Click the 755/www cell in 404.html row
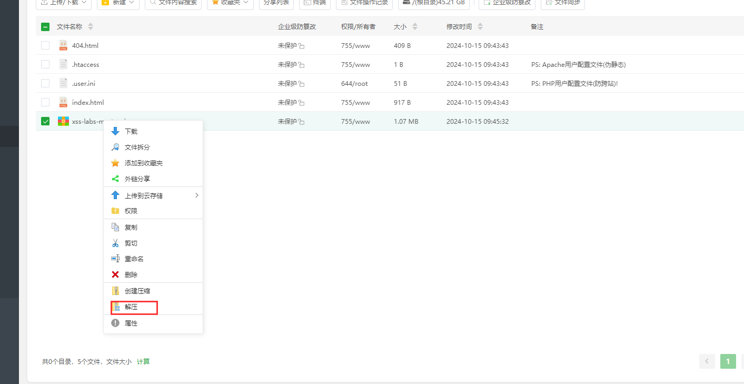Viewport: 744px width, 384px height. click(x=355, y=46)
